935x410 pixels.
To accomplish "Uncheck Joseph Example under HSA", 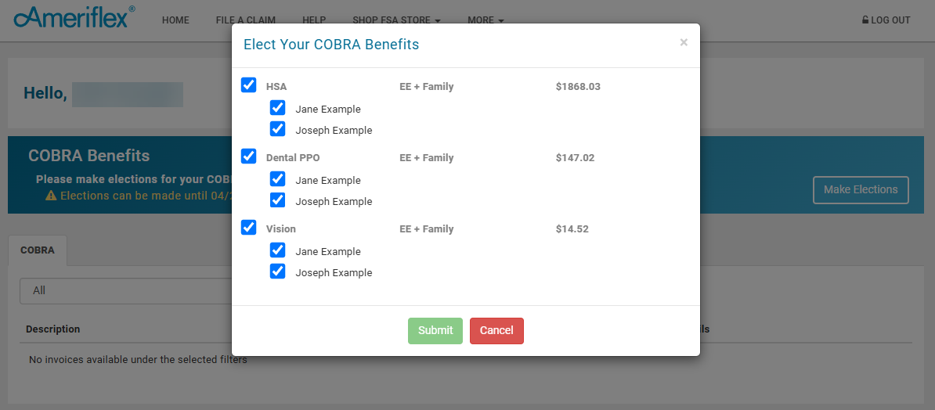I will coord(277,129).
